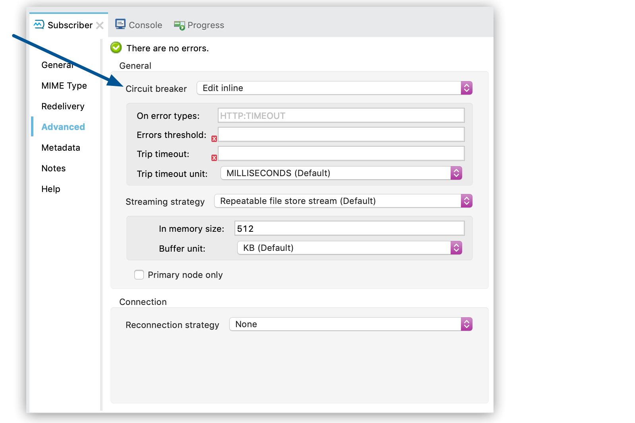
Task: Click error marker beside Trip timeout
Action: [214, 158]
